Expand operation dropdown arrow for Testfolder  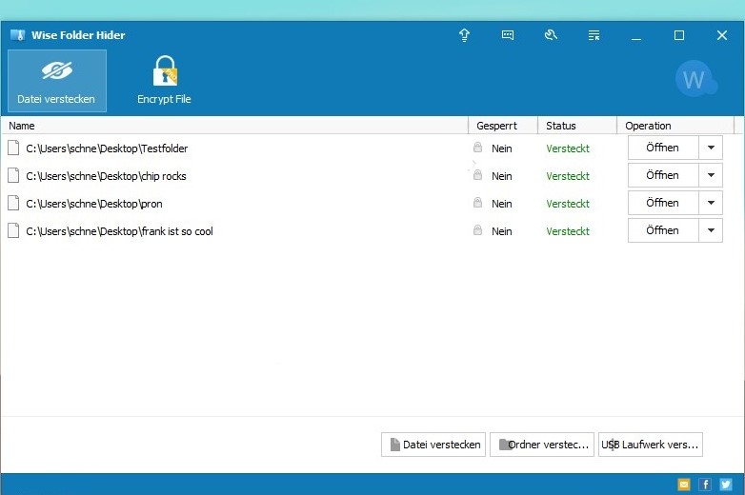coord(711,148)
